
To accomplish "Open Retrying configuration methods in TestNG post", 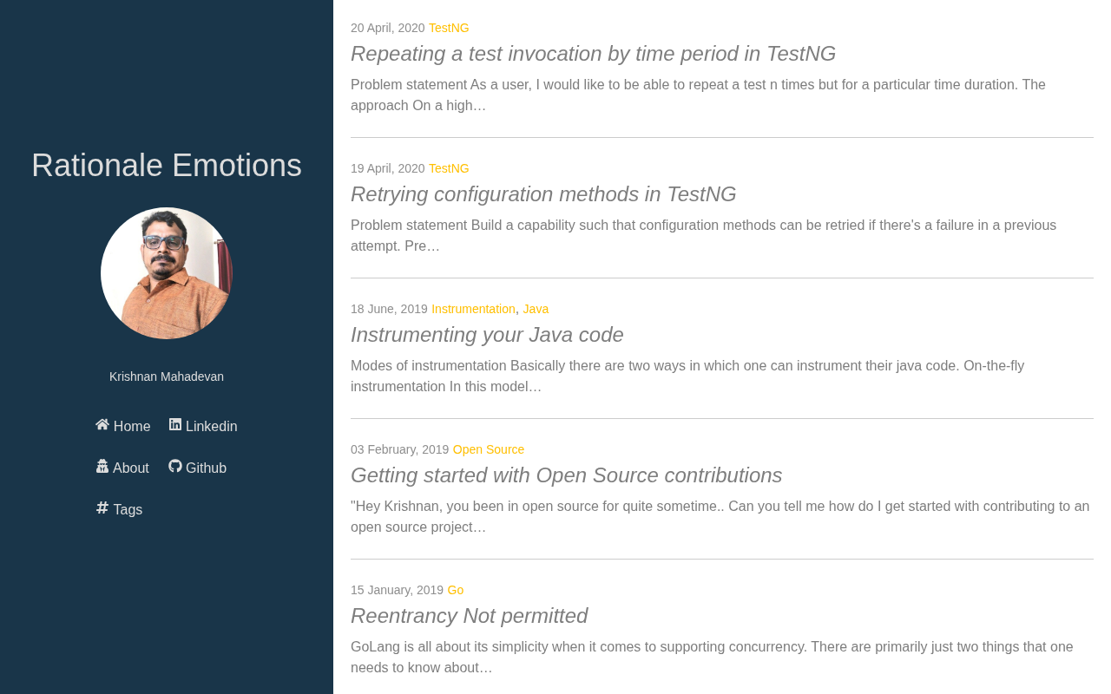I will 543,194.
